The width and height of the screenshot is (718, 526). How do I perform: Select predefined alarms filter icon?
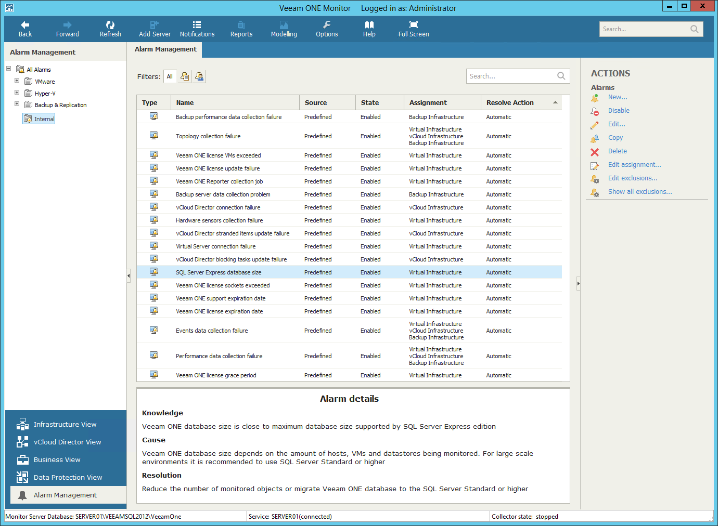(185, 76)
